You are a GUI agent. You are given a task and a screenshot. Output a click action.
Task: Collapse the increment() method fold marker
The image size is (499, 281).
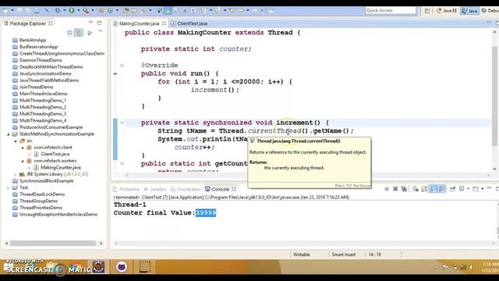coord(122,123)
